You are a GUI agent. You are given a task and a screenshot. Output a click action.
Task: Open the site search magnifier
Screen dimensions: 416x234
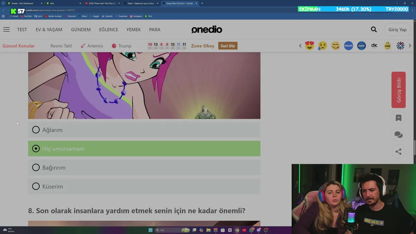[x=374, y=30]
